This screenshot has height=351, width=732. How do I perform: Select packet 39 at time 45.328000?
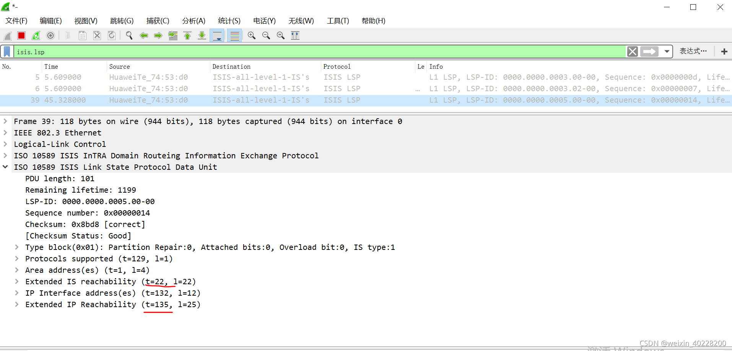tap(366, 100)
